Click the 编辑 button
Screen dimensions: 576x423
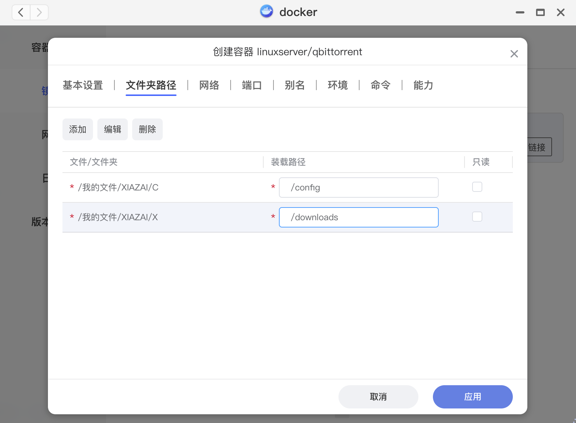coord(113,129)
